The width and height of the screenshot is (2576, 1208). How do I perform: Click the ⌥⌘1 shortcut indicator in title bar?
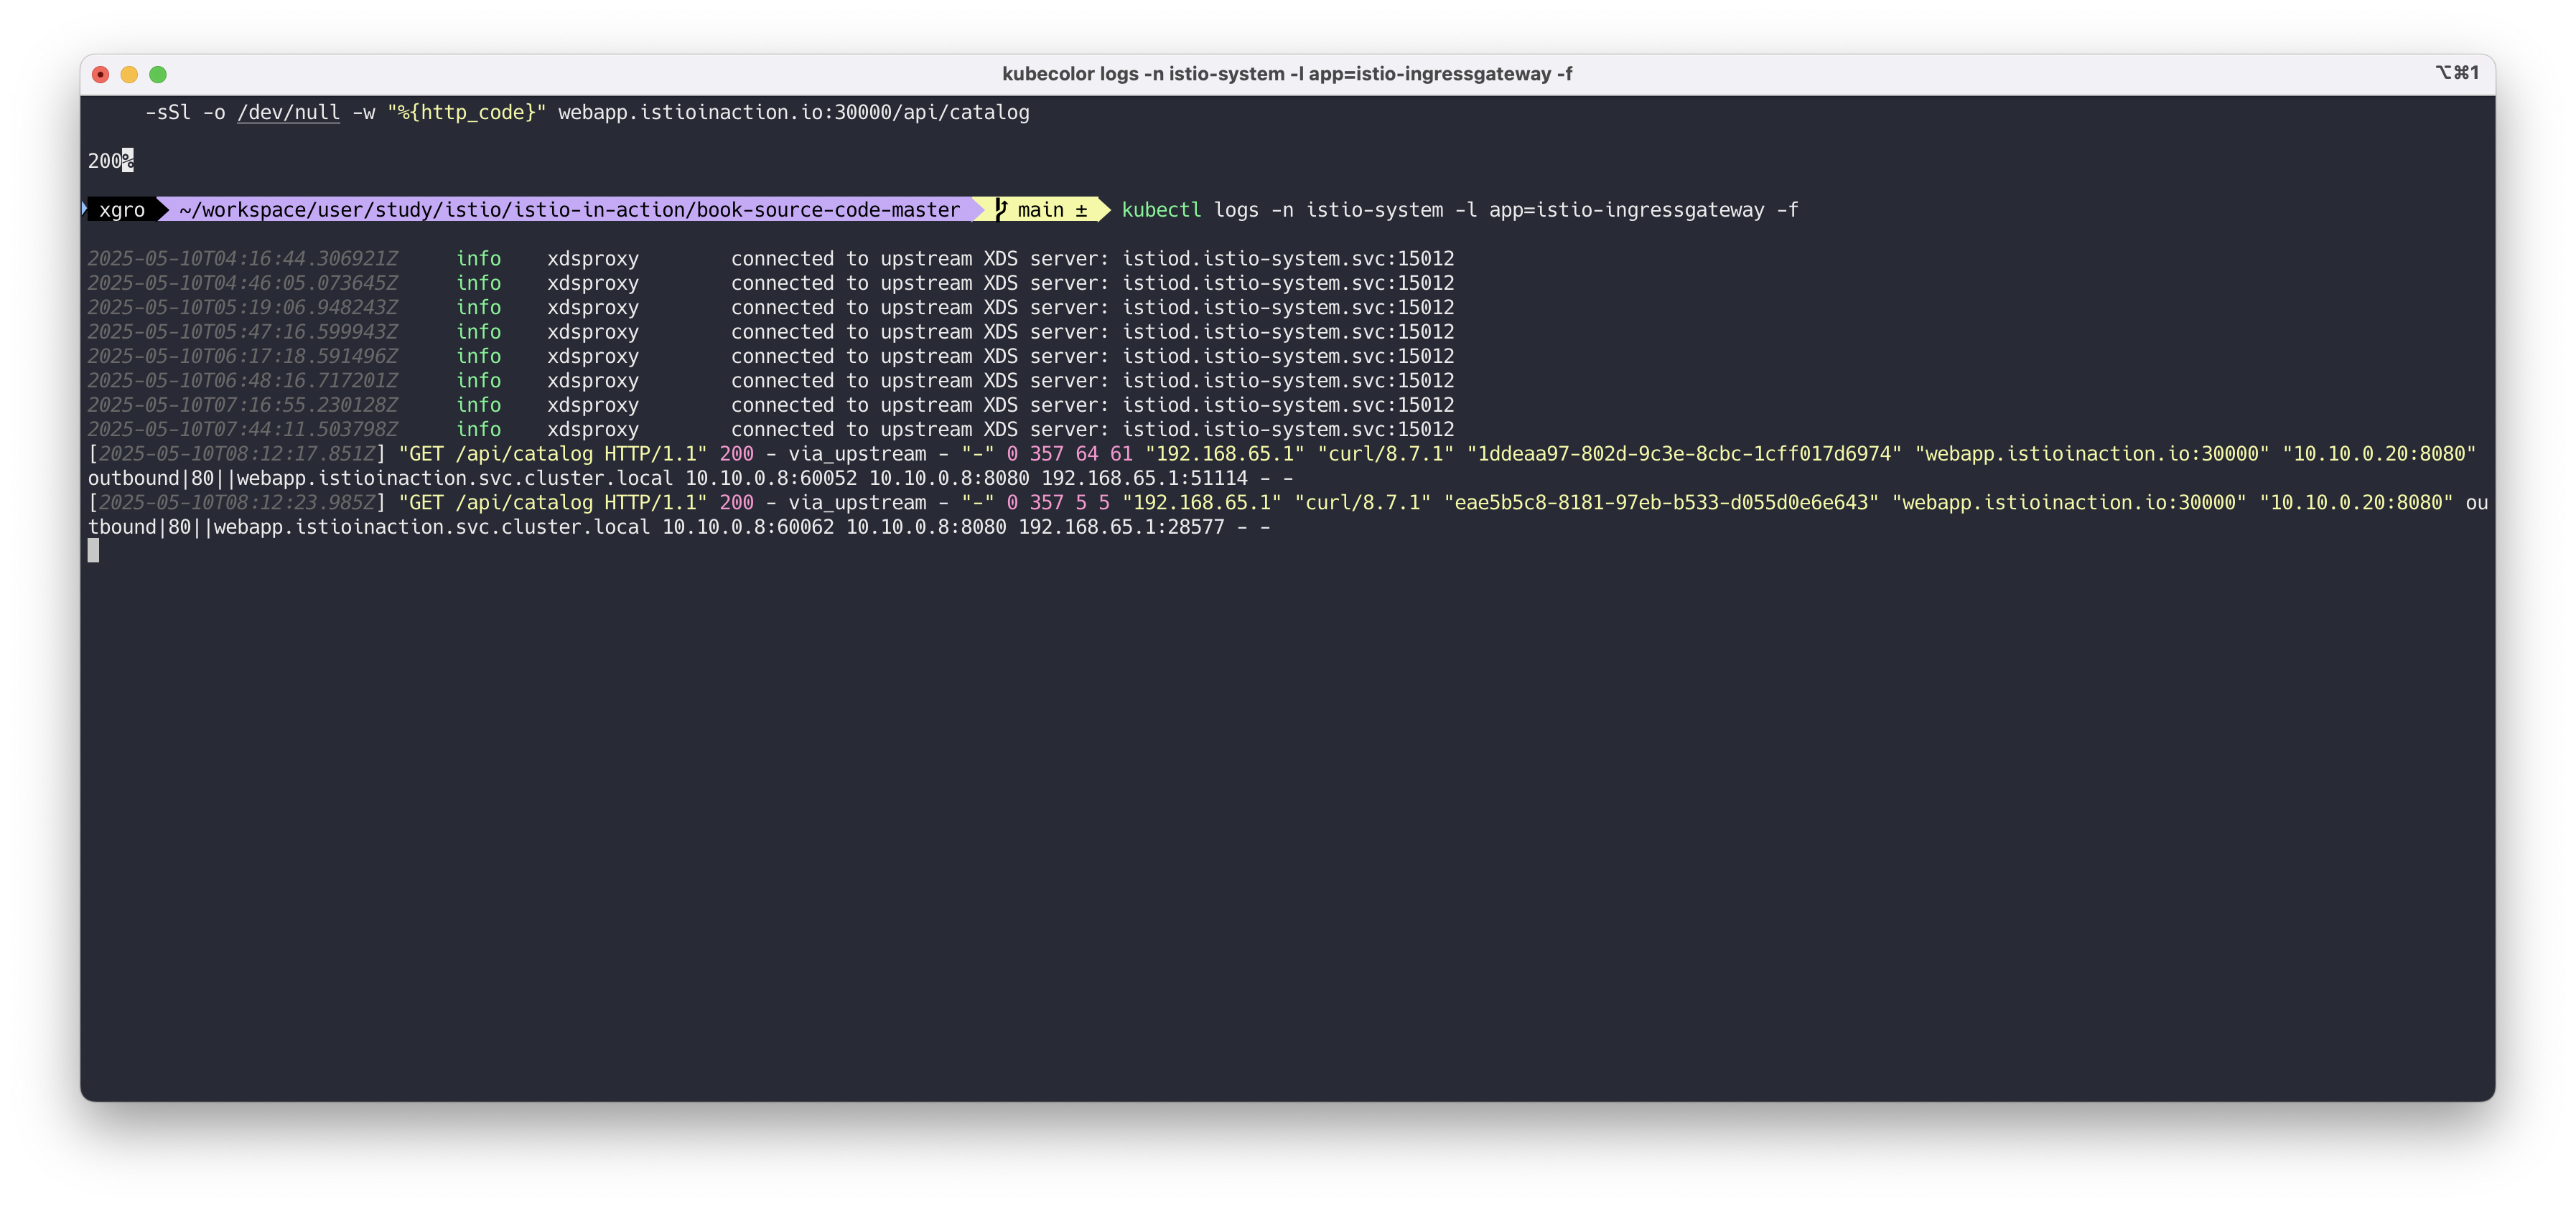pyautogui.click(x=2457, y=73)
